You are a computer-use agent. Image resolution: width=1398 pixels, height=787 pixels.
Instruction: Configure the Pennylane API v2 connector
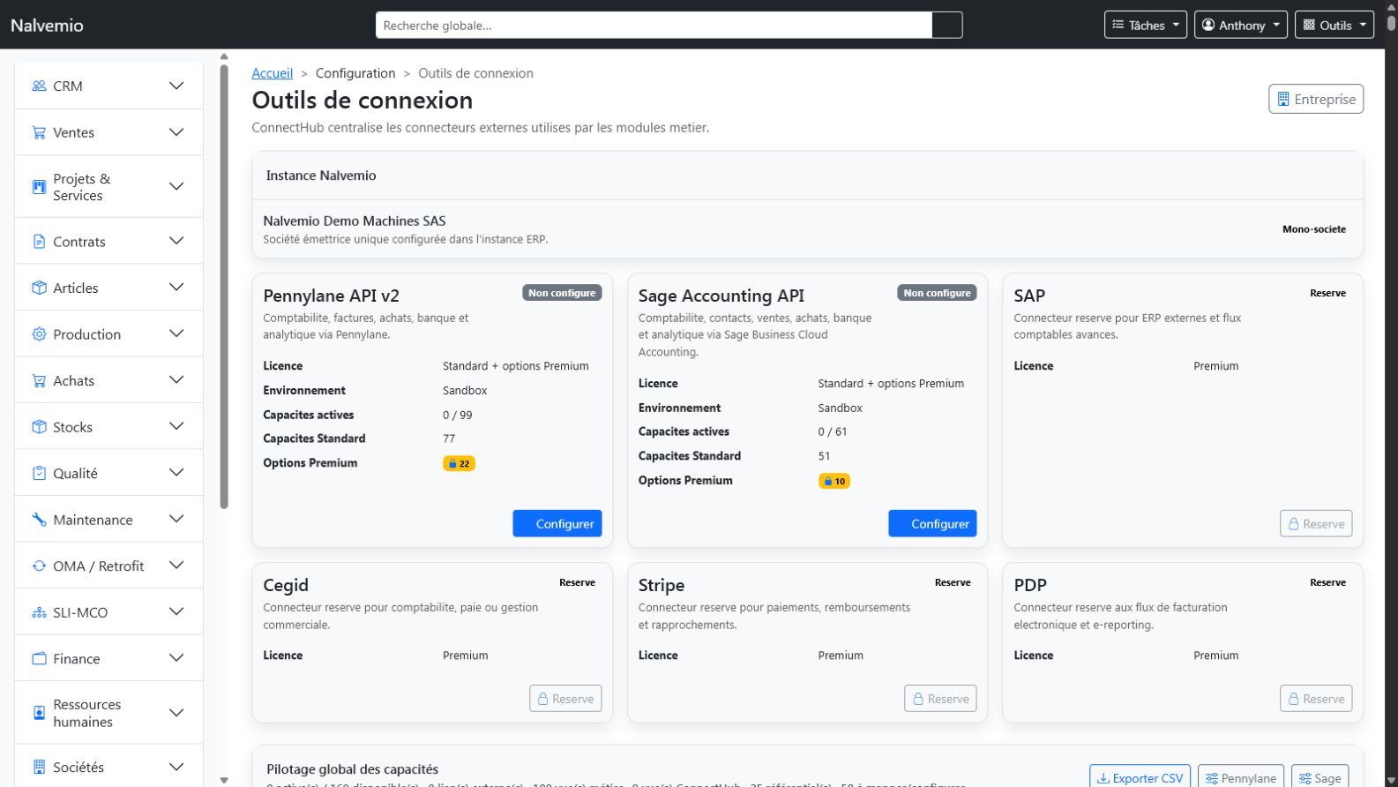[557, 523]
